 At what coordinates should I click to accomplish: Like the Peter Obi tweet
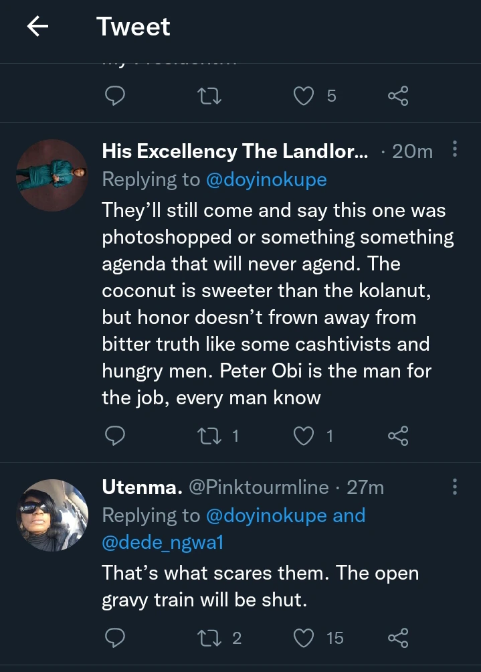coord(304,436)
